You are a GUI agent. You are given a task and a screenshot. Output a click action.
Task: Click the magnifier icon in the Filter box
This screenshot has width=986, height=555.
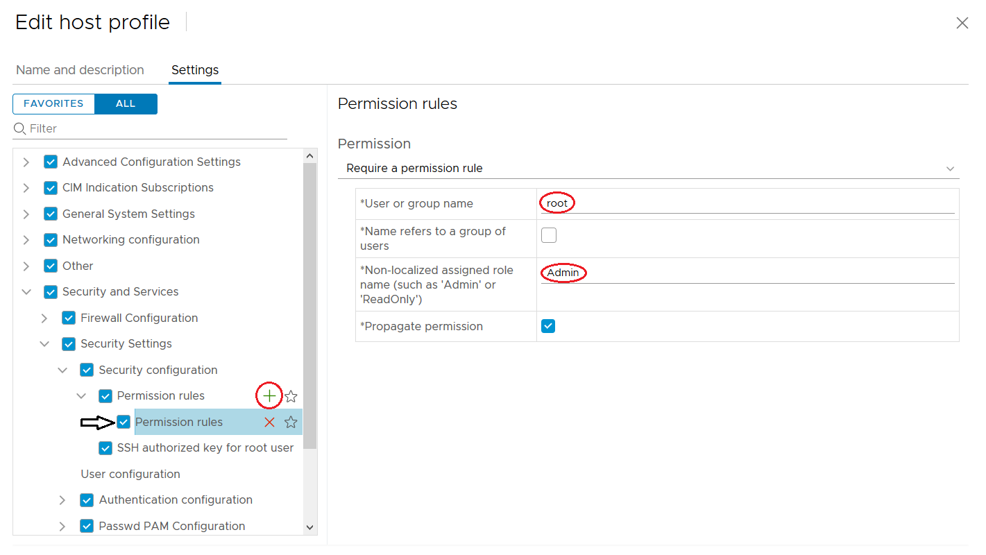[x=19, y=128]
